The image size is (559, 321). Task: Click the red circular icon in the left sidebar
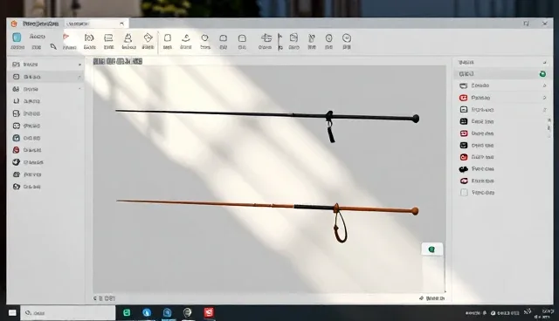(x=16, y=150)
